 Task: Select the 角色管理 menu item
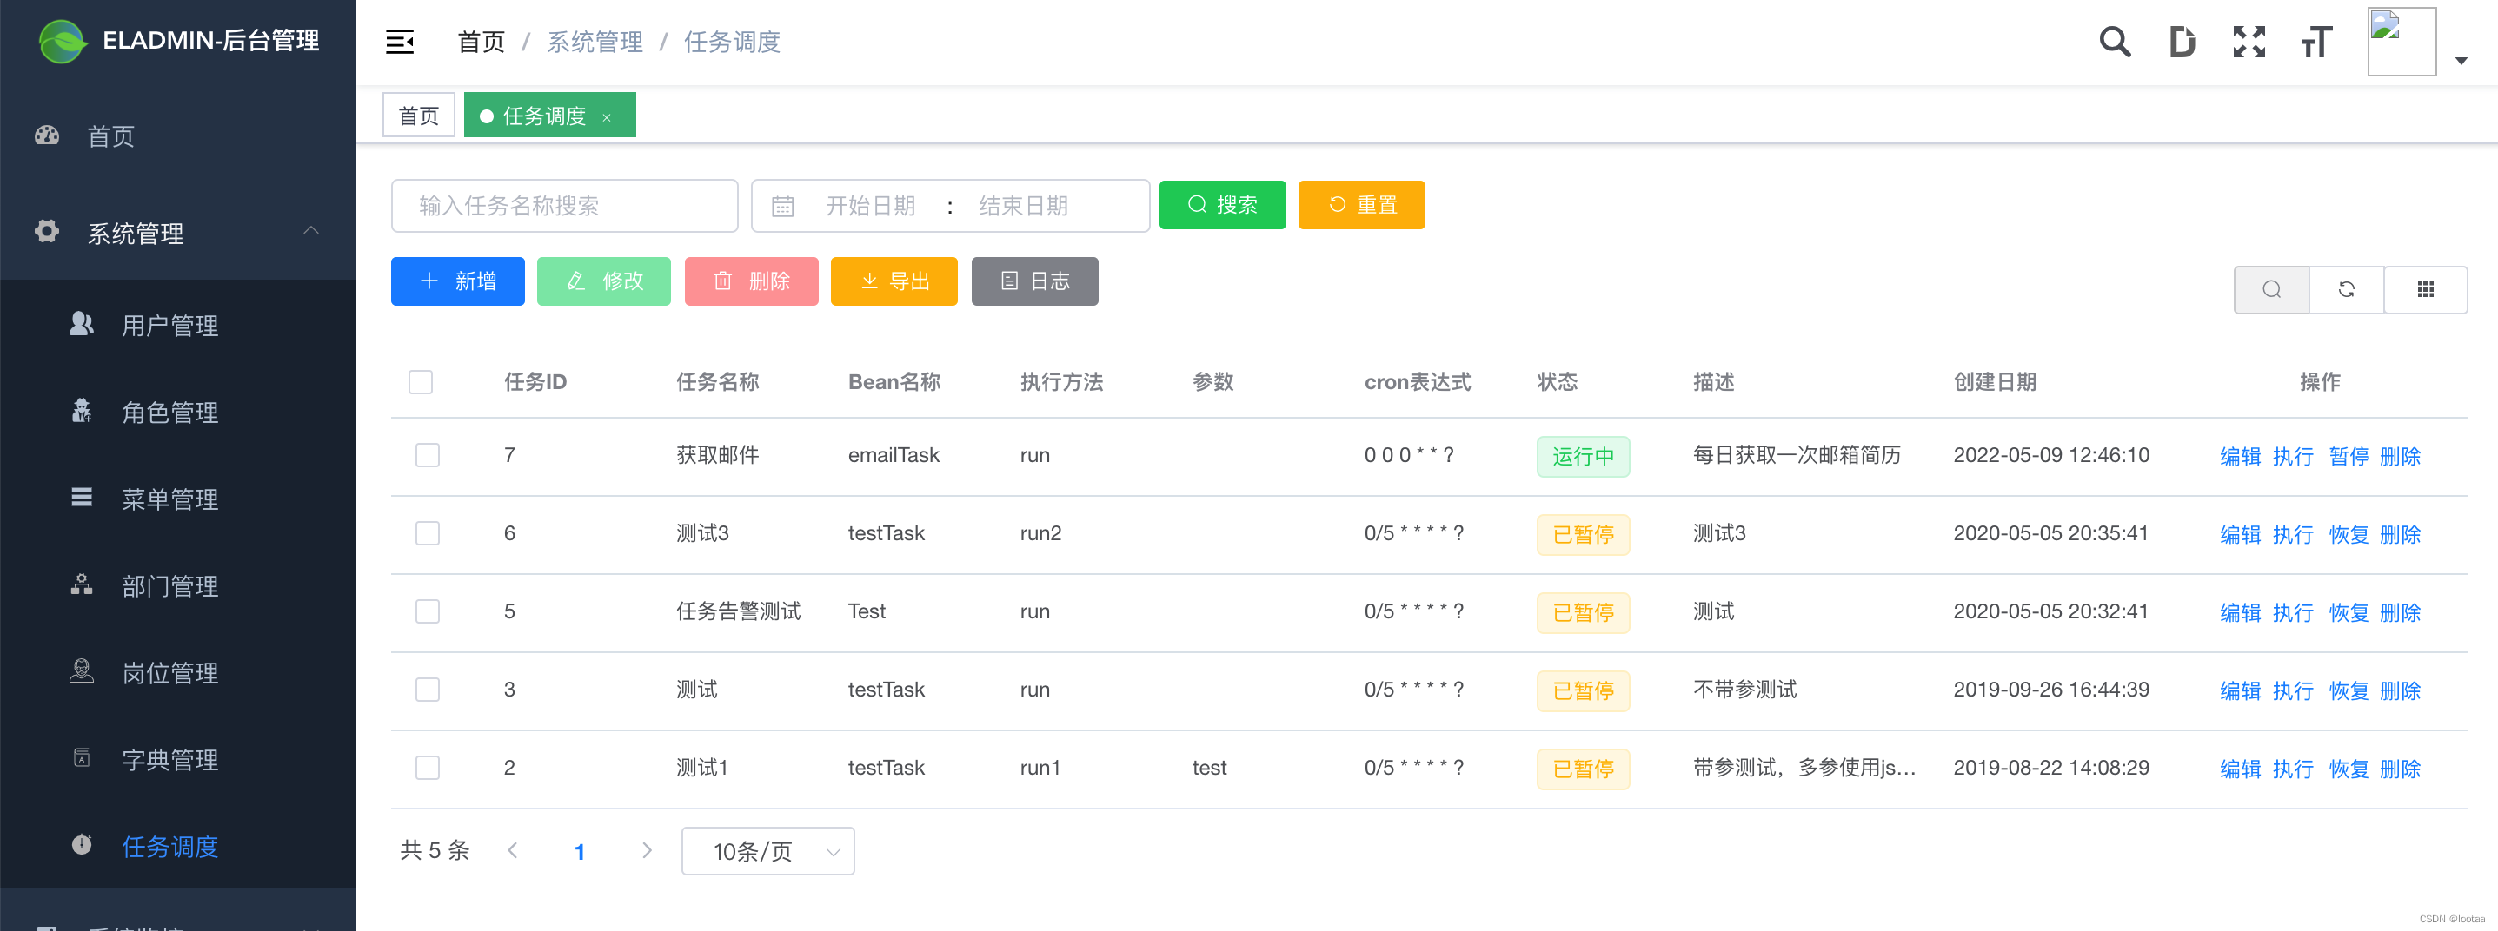point(178,412)
